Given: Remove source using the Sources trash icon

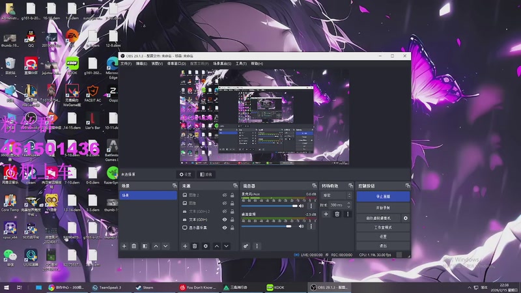Looking at the screenshot, I should pyautogui.click(x=195, y=246).
